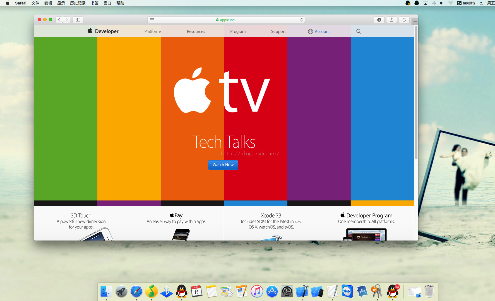Open Trash from the Dock
This screenshot has height=301, width=495.
[x=429, y=292]
